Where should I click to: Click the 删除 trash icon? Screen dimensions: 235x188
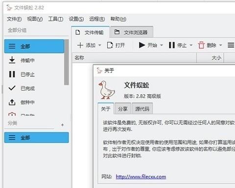pos(201,45)
